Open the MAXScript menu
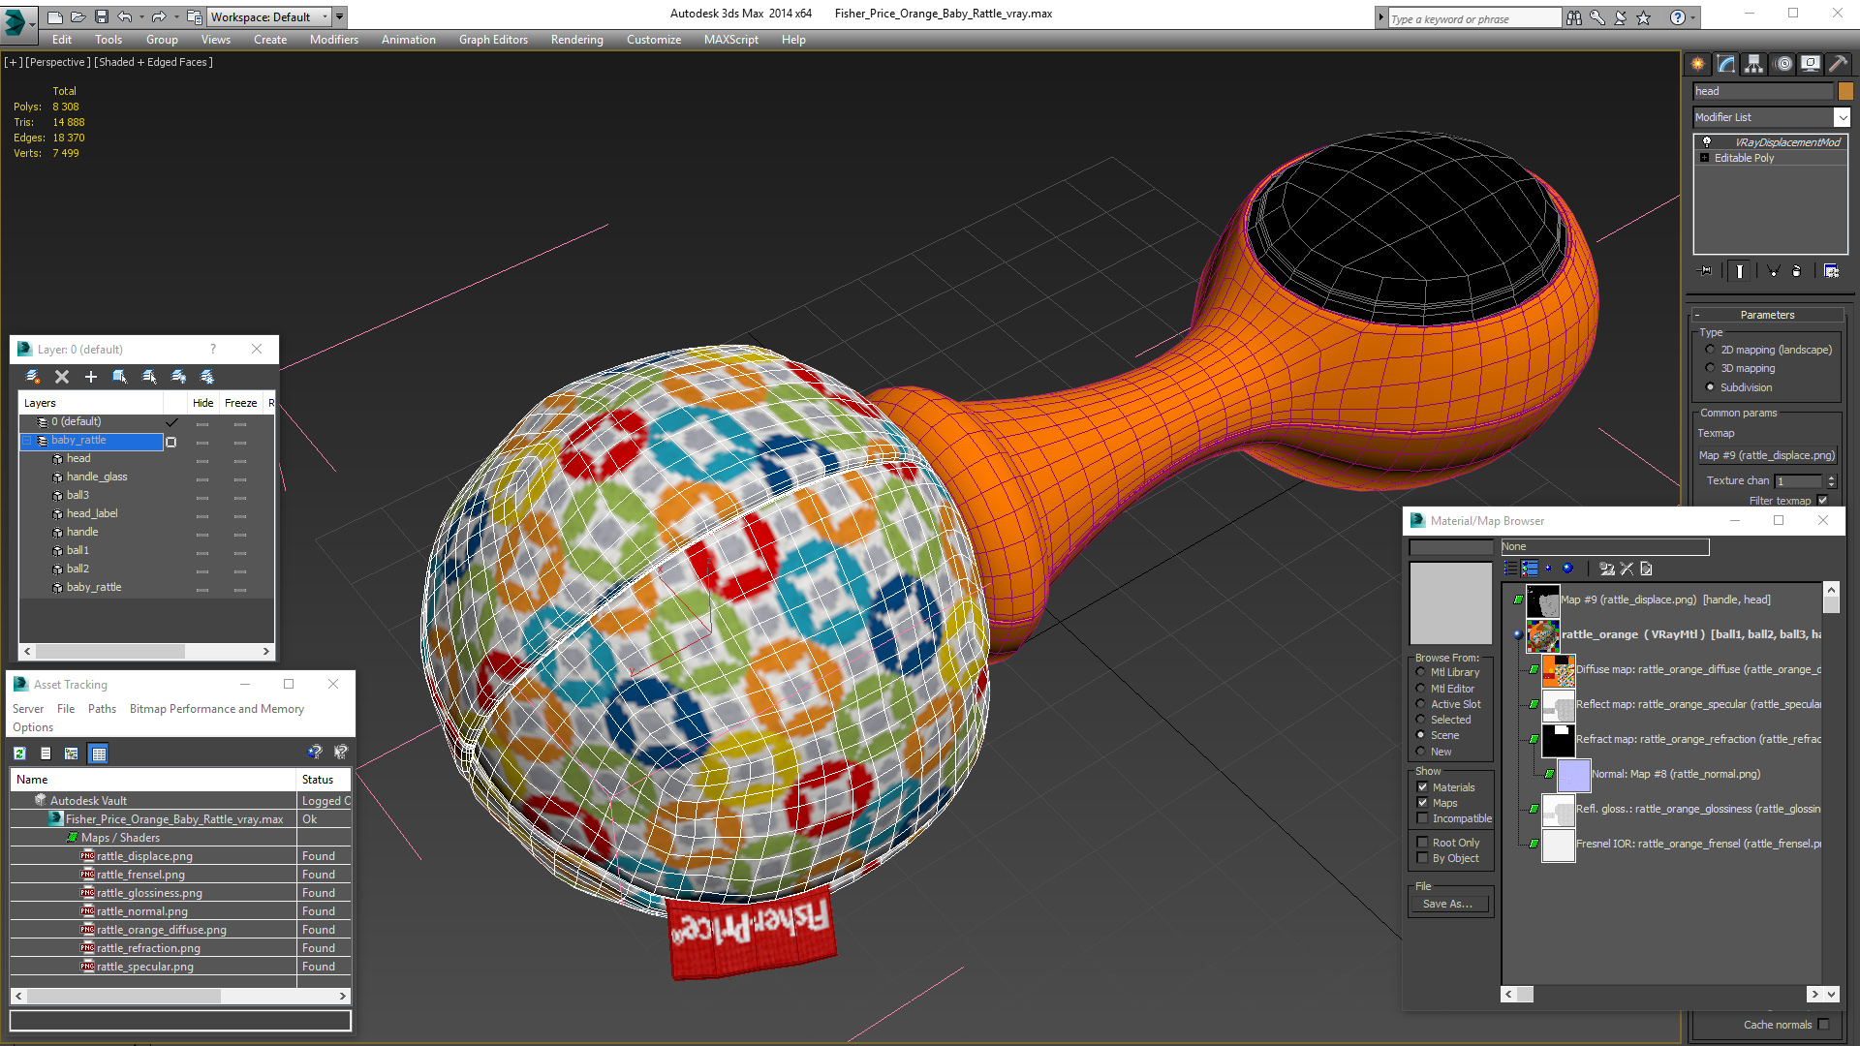This screenshot has width=1860, height=1046. 731,40
